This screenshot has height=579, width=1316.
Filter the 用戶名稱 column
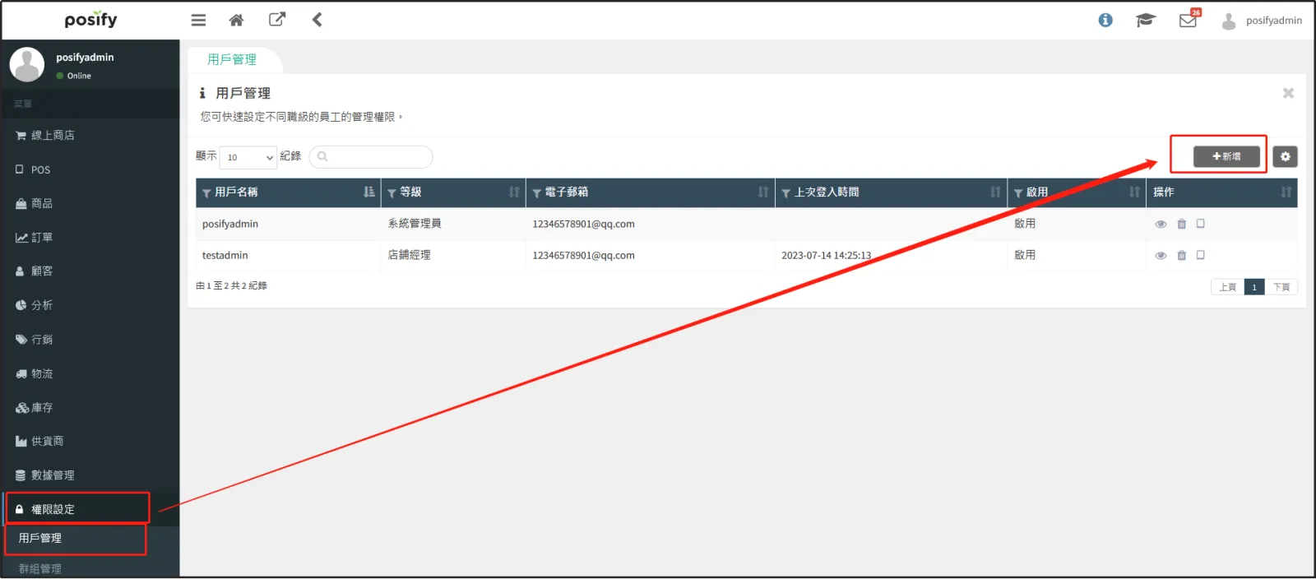tap(207, 193)
